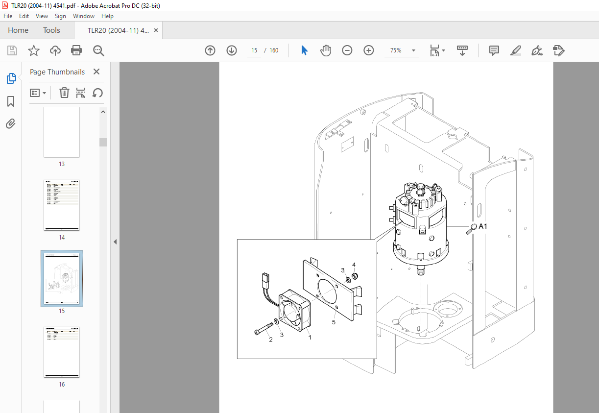This screenshot has height=413, width=599.
Task: Open the thumbnails options dropdown
Action: click(x=38, y=93)
